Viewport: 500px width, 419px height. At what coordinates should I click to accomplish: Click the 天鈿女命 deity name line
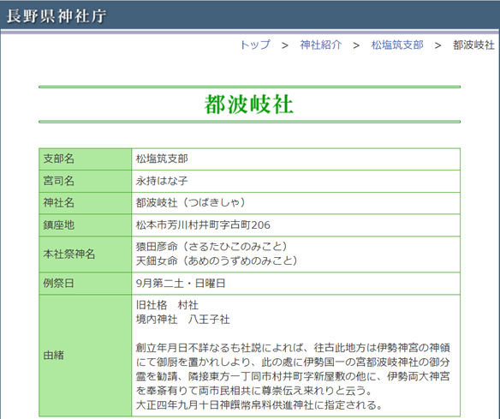(x=217, y=261)
